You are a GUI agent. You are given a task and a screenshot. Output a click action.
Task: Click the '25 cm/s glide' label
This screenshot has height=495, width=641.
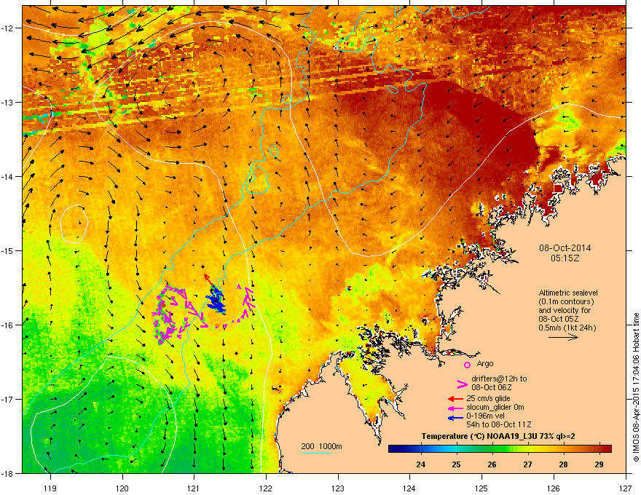(x=488, y=398)
